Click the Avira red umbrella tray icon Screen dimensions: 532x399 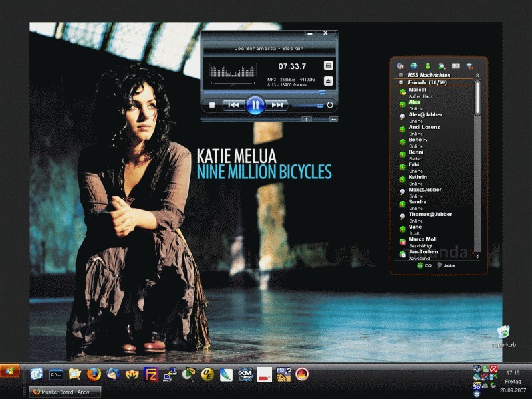493,369
